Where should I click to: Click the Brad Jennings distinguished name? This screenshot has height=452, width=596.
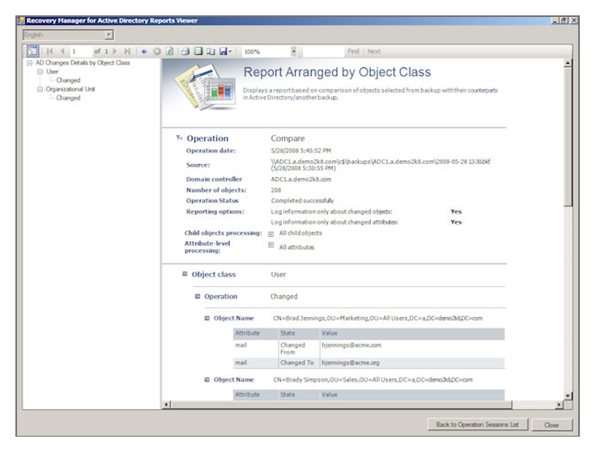pyautogui.click(x=378, y=318)
